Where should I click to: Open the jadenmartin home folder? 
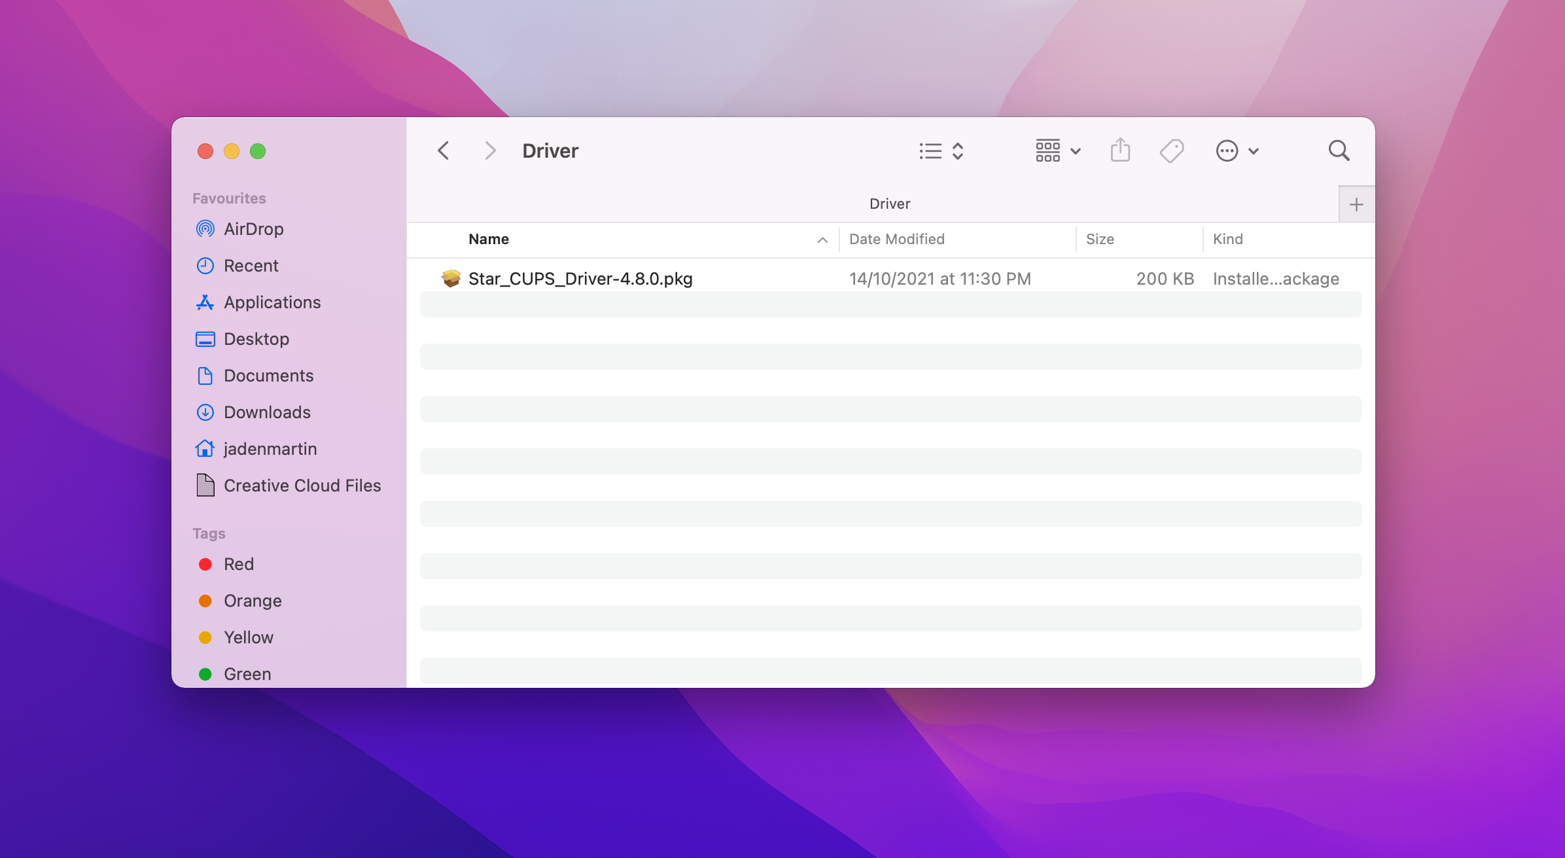point(270,449)
